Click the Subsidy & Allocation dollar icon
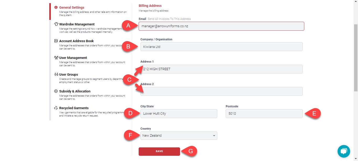 pyautogui.click(x=56, y=91)
